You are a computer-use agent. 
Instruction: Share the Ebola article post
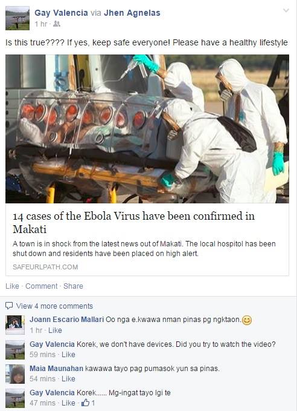pos(73,286)
